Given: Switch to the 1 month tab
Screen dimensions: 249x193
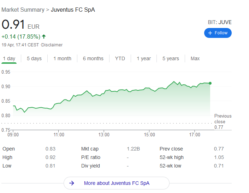Looking at the screenshot, I should 62,58.
